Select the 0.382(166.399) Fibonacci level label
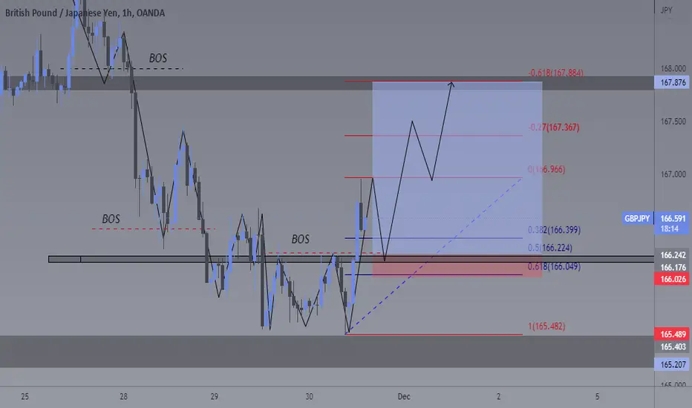The height and width of the screenshot is (408, 692). (555, 230)
